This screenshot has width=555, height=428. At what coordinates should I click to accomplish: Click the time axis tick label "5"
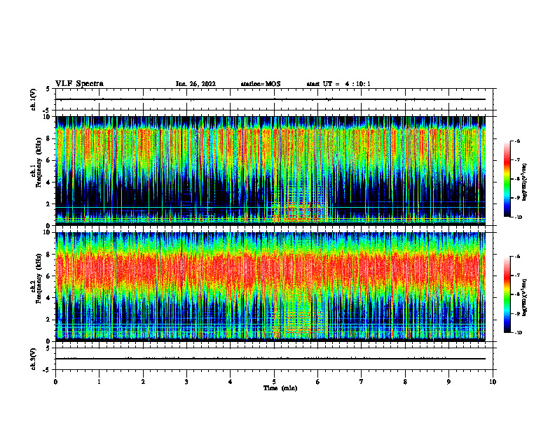coord(274,382)
